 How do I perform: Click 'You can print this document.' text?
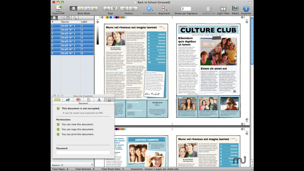click(78, 134)
